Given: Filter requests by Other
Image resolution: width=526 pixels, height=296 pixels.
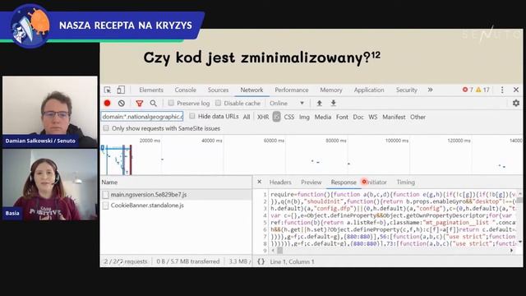Looking at the screenshot, I should point(418,117).
